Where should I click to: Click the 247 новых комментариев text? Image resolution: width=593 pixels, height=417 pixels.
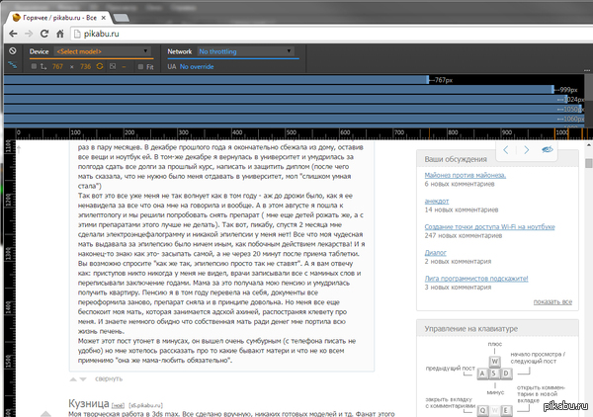464,235
